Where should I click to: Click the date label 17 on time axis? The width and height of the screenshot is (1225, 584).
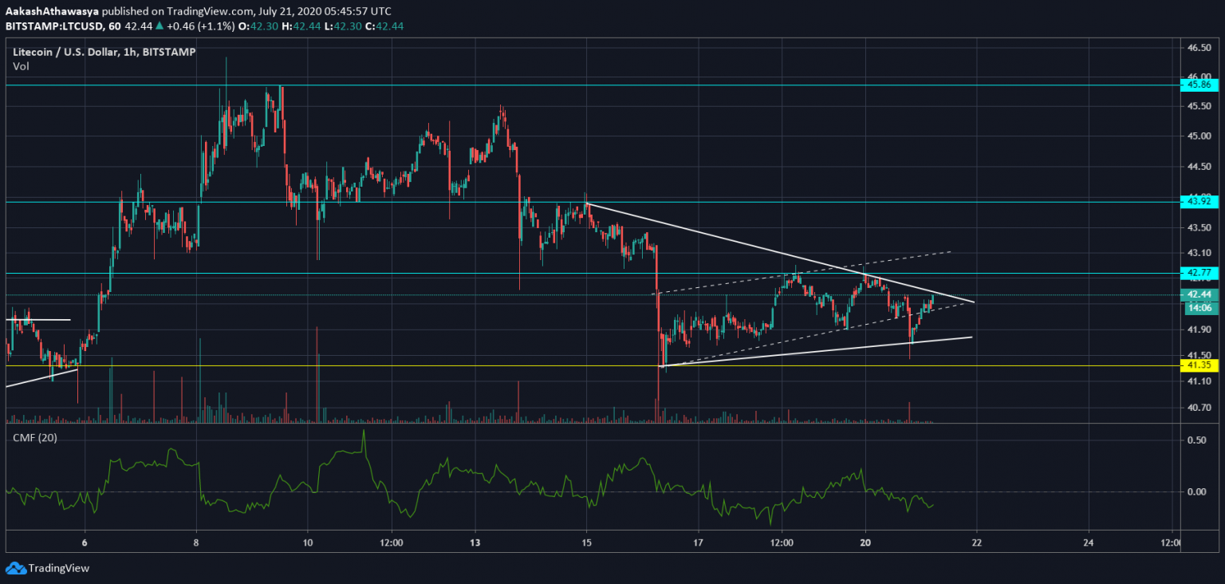(x=698, y=543)
